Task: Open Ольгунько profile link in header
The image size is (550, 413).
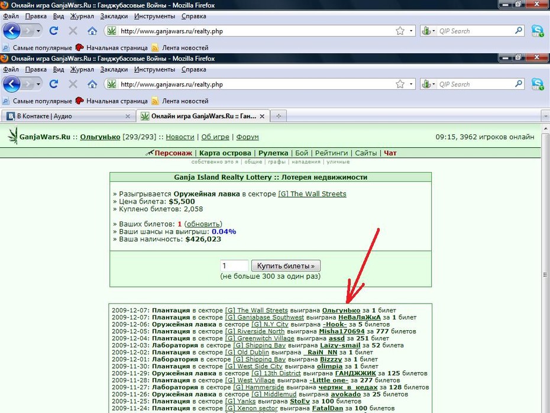Action: coord(100,137)
